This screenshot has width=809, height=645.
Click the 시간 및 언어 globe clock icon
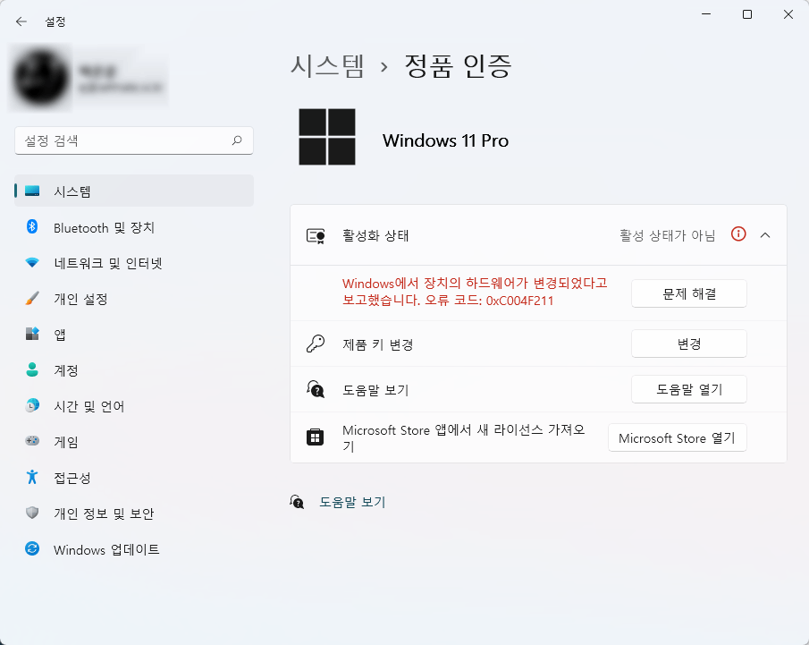tap(32, 405)
